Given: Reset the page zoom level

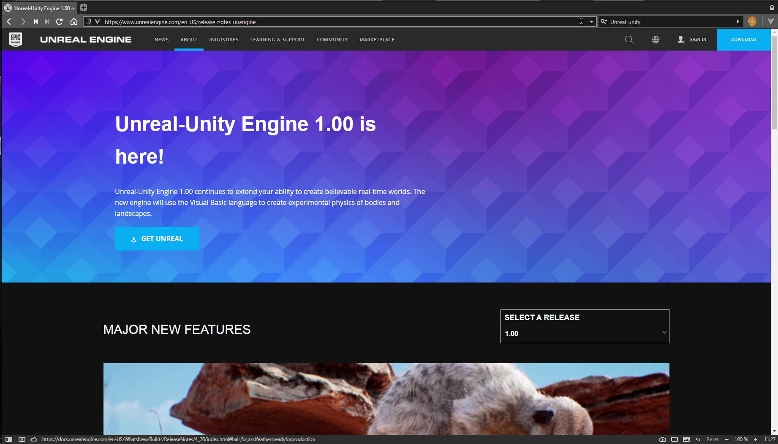Looking at the screenshot, I should click(x=712, y=439).
